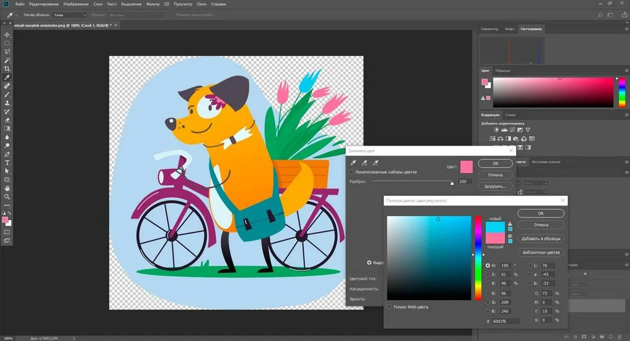The height and width of the screenshot is (341, 630).
Task: Select the Crop tool in toolbar
Action: pyautogui.click(x=7, y=69)
